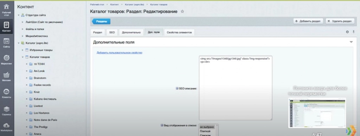This screenshot has width=360, height=136.
Task: Open the Магазин basket icon
Action: click(x=7, y=77)
